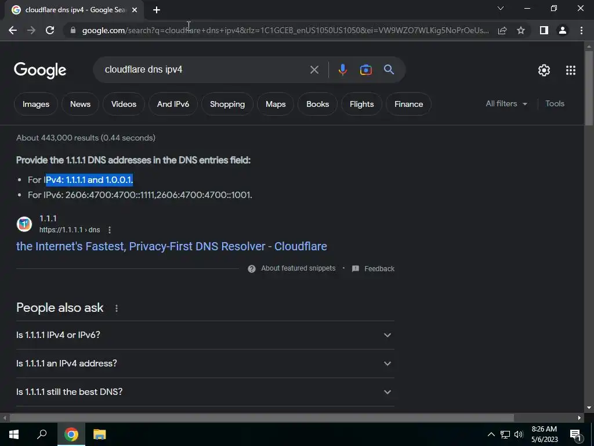Click the scroll-down arrow of page scrollbar
The width and height of the screenshot is (594, 446).
(x=589, y=408)
